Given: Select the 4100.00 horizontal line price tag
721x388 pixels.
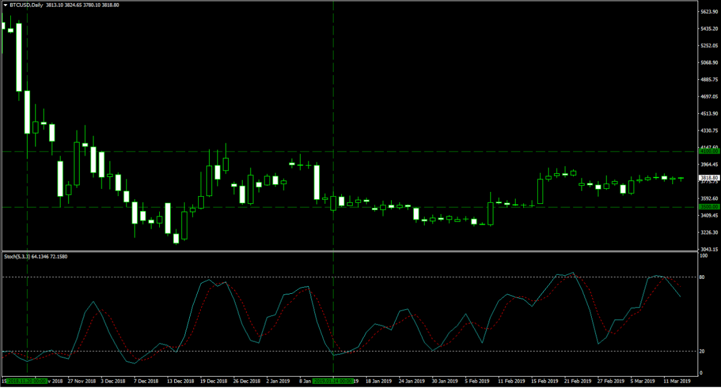Looking at the screenshot, I should tap(707, 152).
